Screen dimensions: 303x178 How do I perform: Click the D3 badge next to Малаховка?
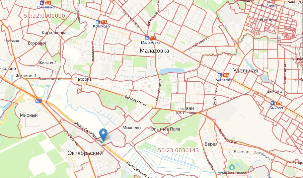pyautogui.click(x=153, y=38)
